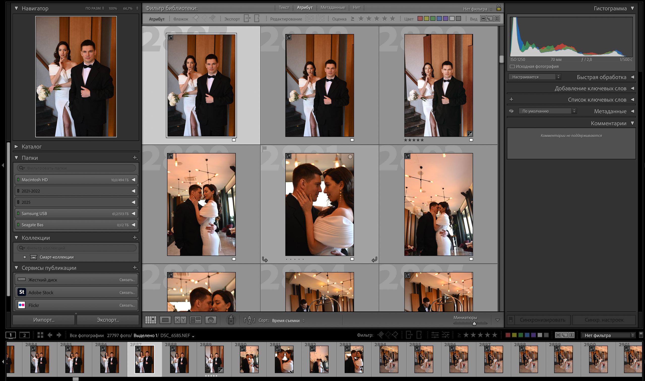Reverse the sort direction (A–Z icon)
Image resolution: width=645 pixels, height=381 pixels.
[249, 320]
